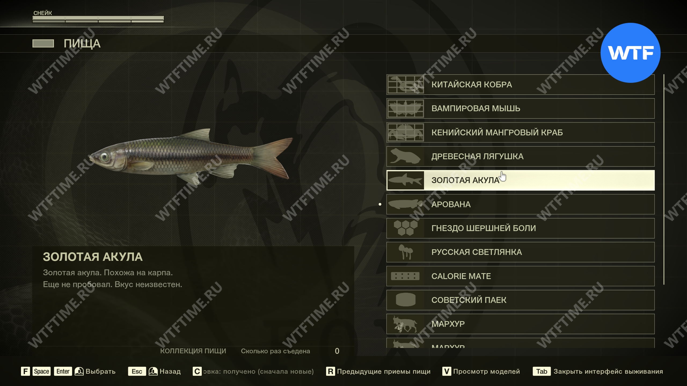This screenshot has height=386, width=687.
Task: Click the Calorie Mate bar icon
Action: coord(405,276)
